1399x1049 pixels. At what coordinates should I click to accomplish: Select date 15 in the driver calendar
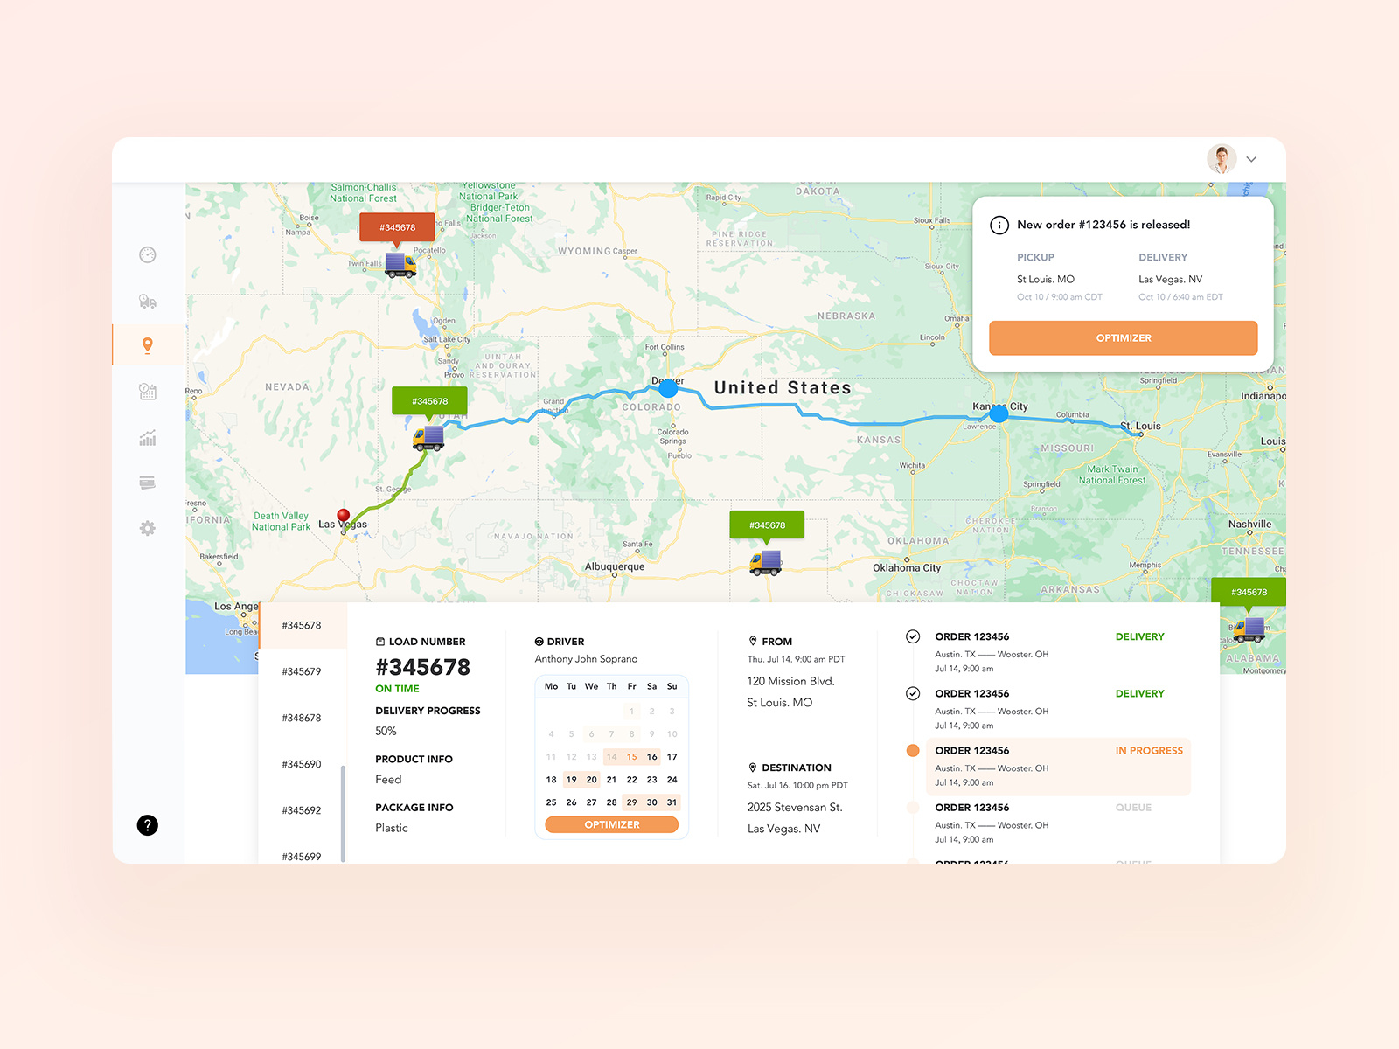[631, 757]
